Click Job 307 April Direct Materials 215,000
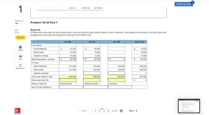Screen dimensions: 209x115 pos(92,66)
